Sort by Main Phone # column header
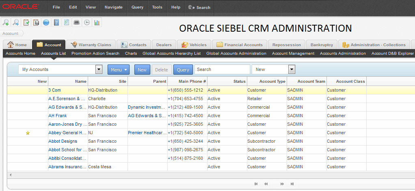 187,82
